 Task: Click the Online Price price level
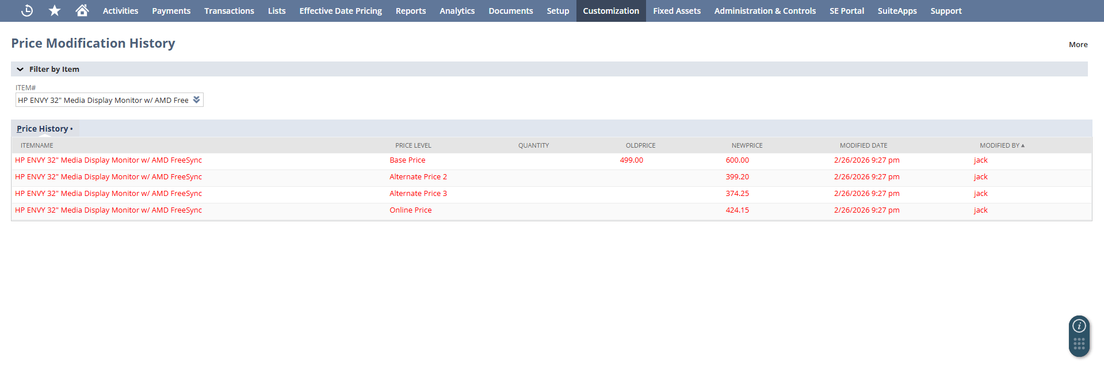pyautogui.click(x=410, y=210)
